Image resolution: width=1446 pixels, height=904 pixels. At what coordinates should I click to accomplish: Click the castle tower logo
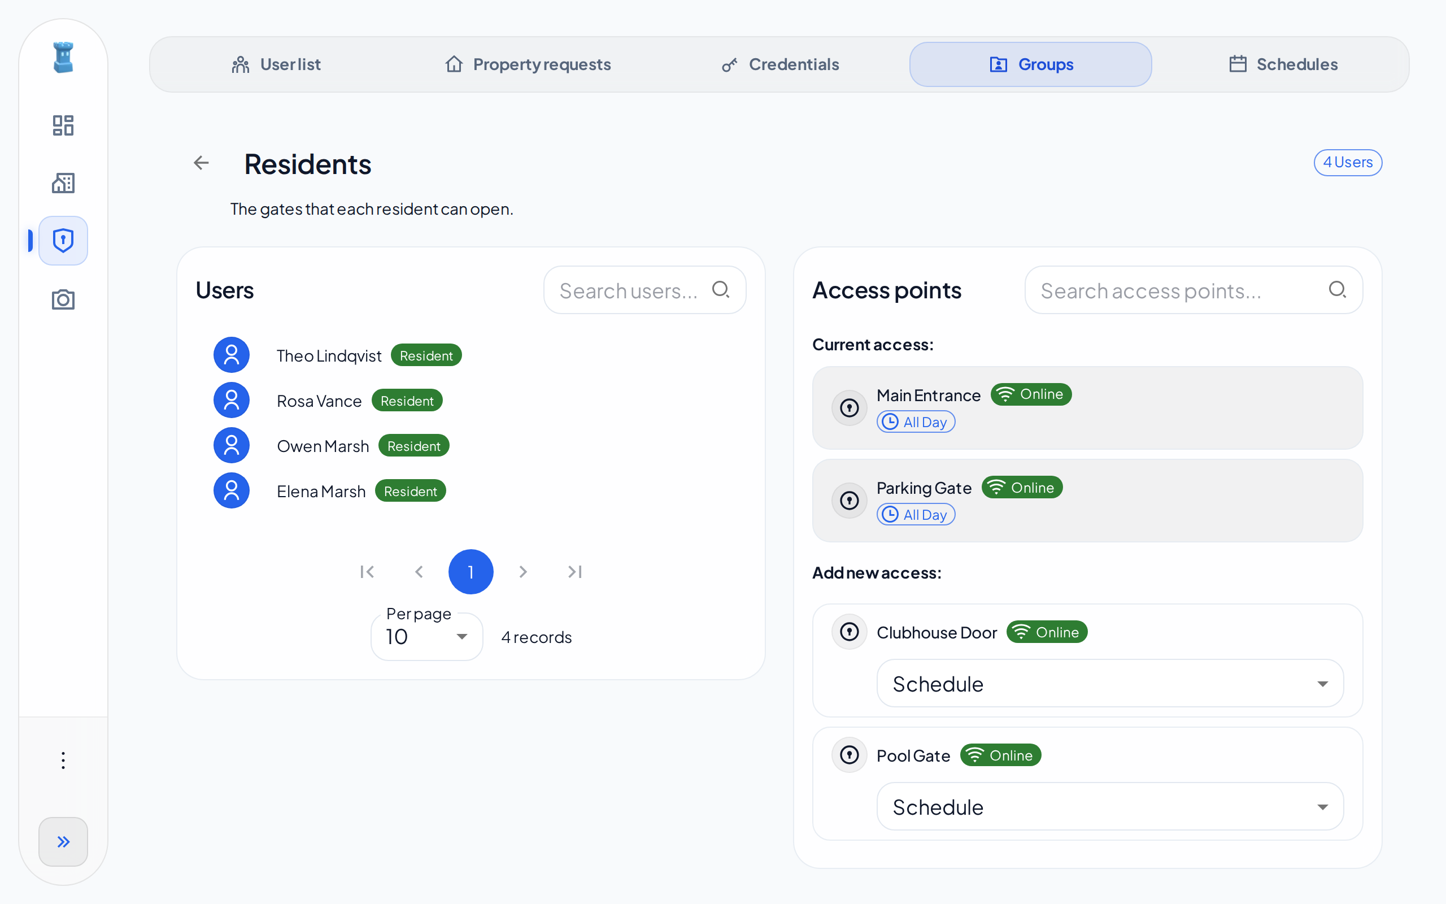click(63, 58)
